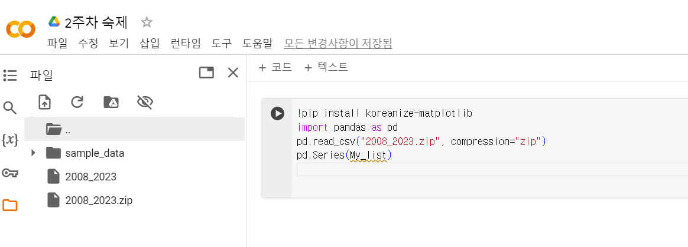Click the notebook title 2주차 숙제
688x247 pixels.
96,22
